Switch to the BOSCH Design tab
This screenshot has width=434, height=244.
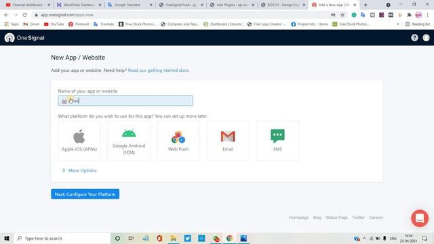pyautogui.click(x=283, y=5)
